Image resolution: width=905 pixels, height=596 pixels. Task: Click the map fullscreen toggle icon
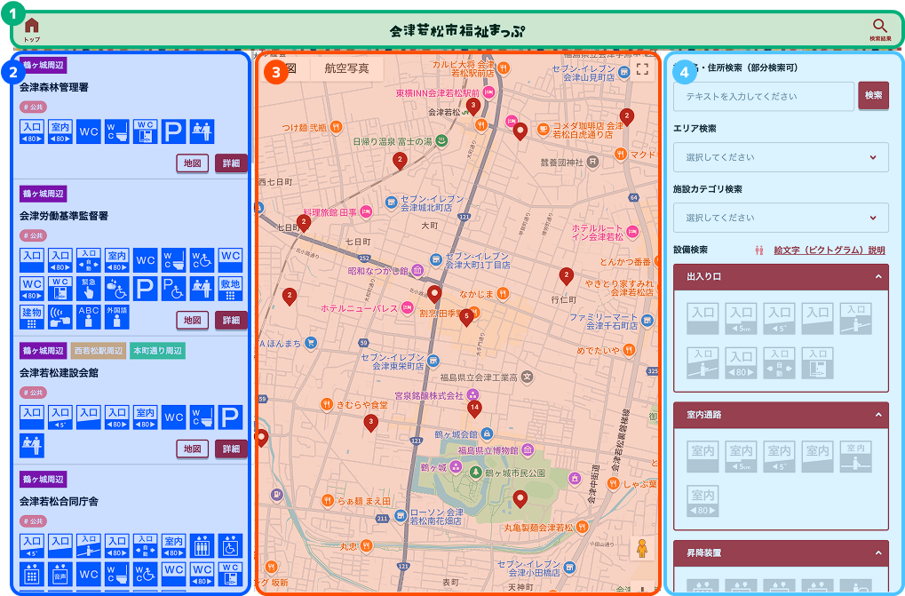pyautogui.click(x=642, y=69)
